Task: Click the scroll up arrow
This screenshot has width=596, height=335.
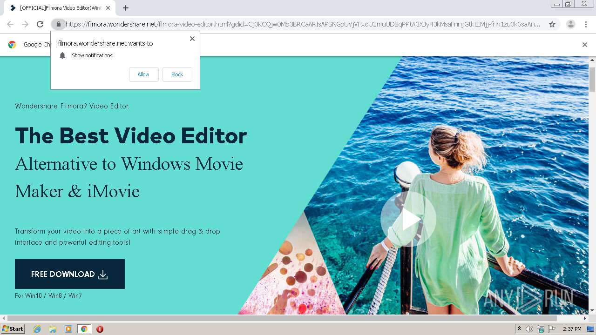Action: point(592,60)
